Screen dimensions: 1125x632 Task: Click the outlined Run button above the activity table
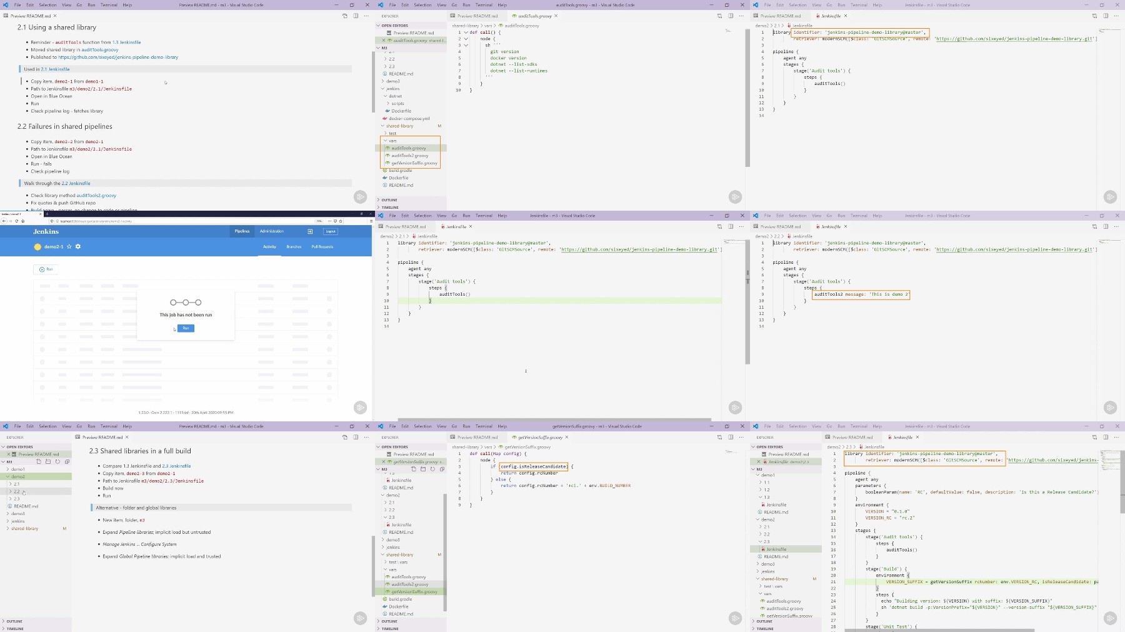(x=46, y=269)
